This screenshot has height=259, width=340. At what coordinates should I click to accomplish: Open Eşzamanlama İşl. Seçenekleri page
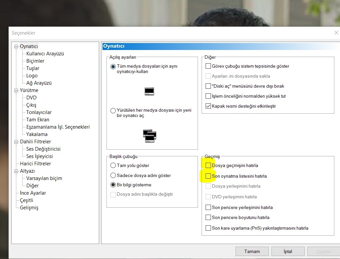point(58,127)
